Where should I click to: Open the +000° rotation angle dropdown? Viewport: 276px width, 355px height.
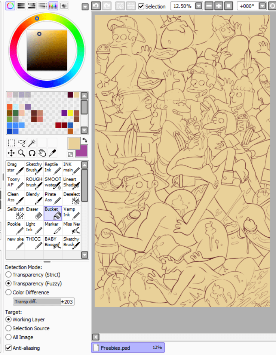tap(262, 6)
